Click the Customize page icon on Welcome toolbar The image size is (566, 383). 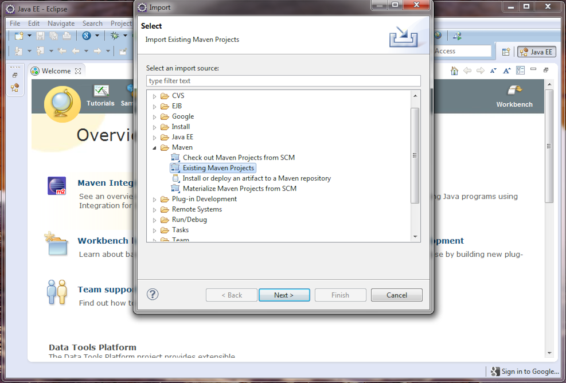520,71
